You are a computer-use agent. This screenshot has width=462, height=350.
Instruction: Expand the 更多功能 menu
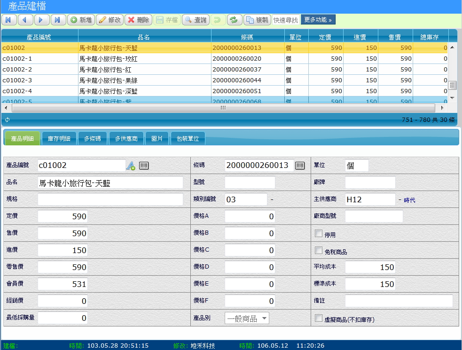click(318, 20)
